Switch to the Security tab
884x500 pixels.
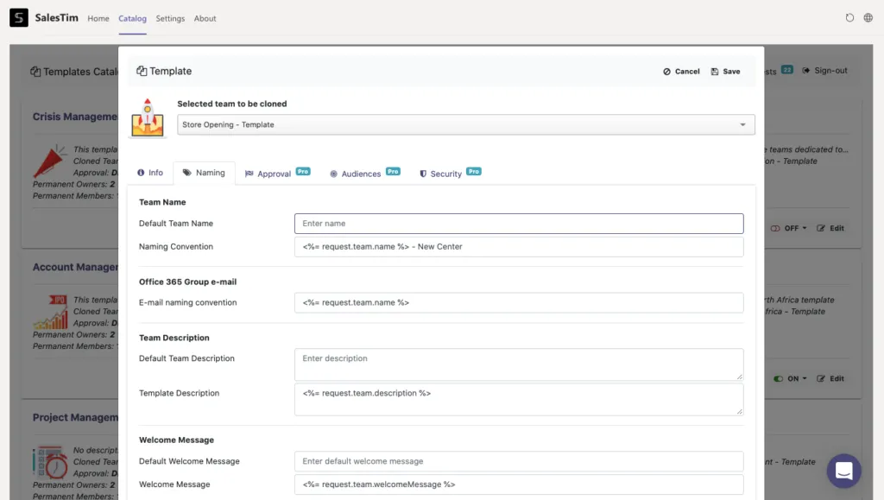450,173
